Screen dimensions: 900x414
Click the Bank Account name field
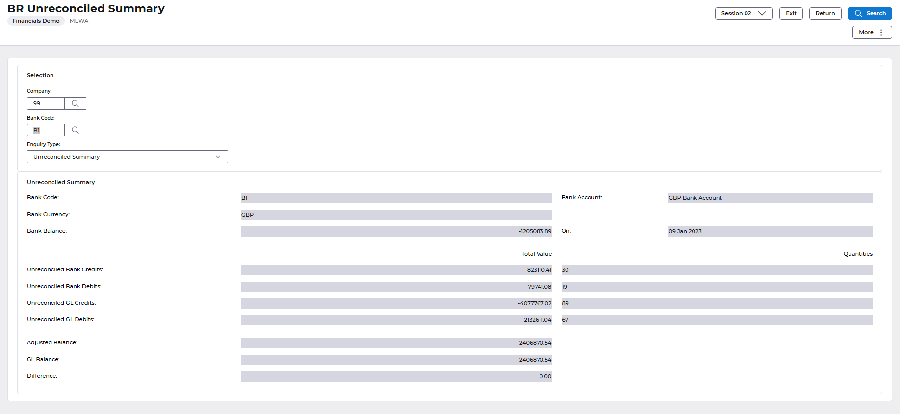coord(770,198)
